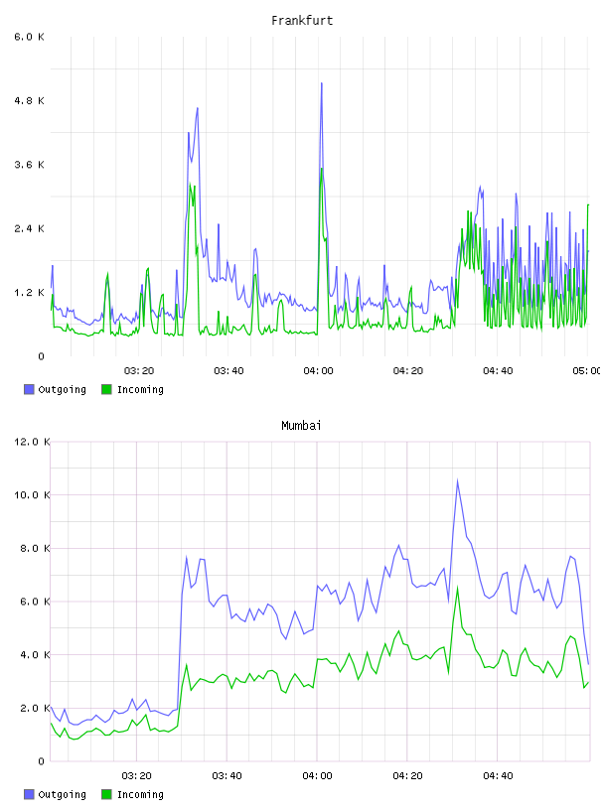Click Mumbai's 04:40 time label
This screenshot has height=810, width=604.
pyautogui.click(x=498, y=776)
